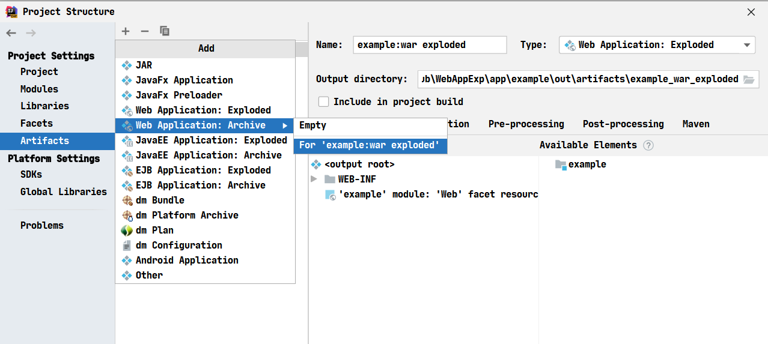Switch to the Pre-processing tab
768x344 pixels.
(526, 124)
